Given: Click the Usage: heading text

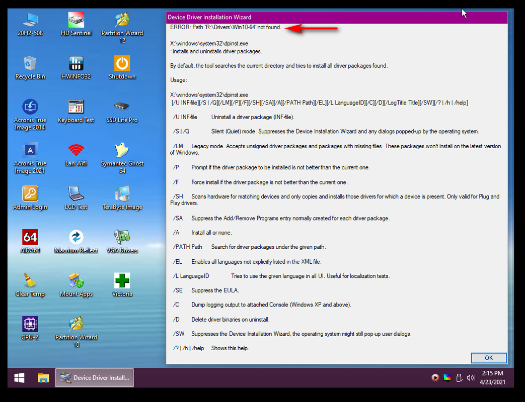Looking at the screenshot, I should point(179,80).
